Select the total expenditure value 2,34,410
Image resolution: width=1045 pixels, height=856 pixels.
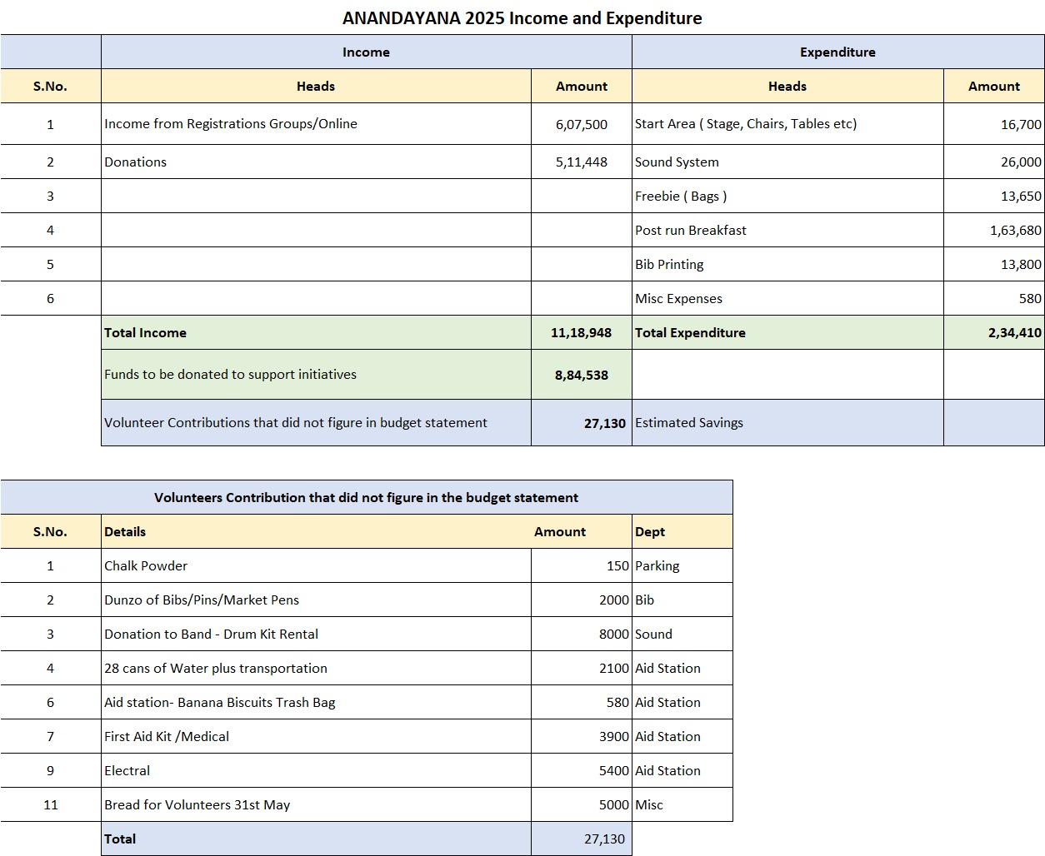[994, 332]
